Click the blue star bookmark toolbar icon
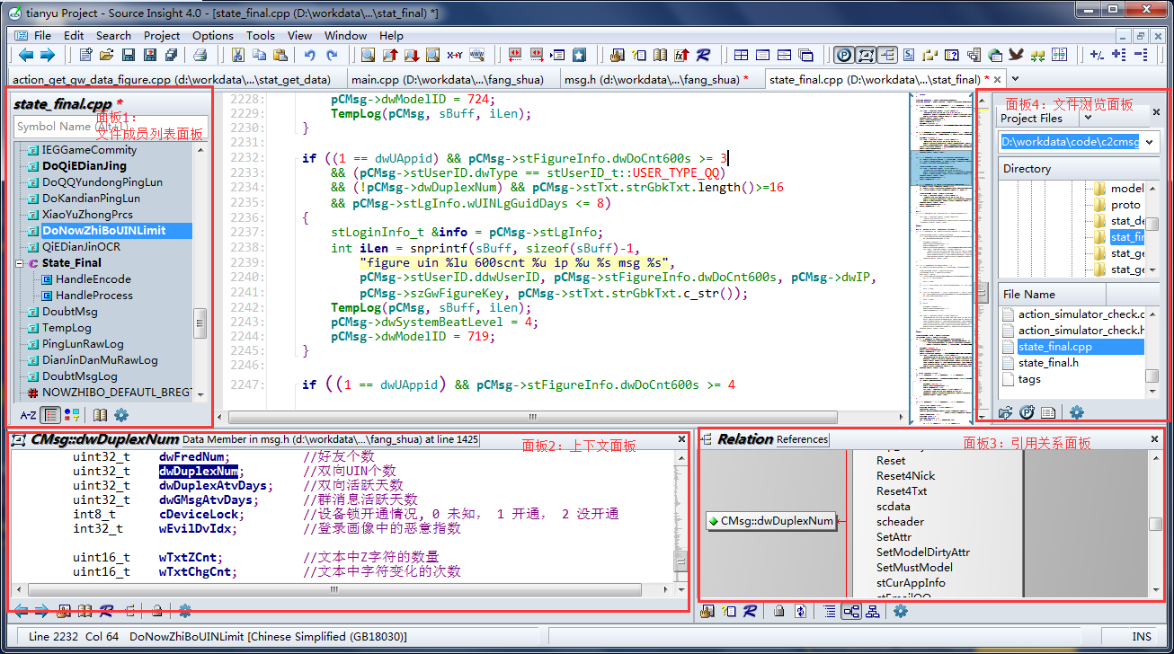Viewport: 1174px width, 654px height. pos(581,55)
